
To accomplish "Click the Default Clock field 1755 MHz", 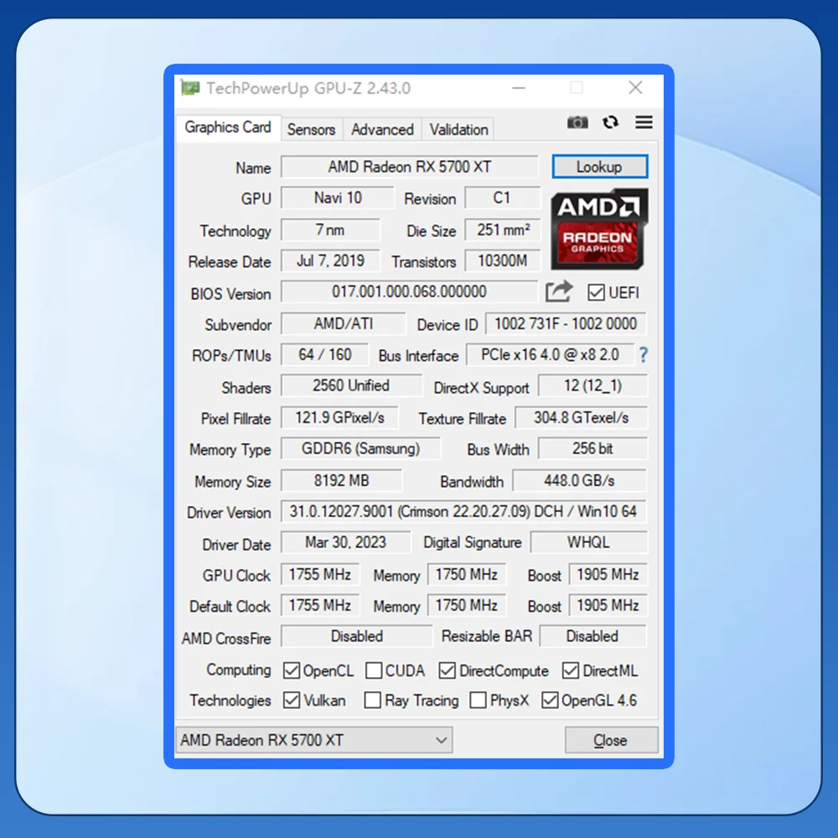I will coord(320,606).
